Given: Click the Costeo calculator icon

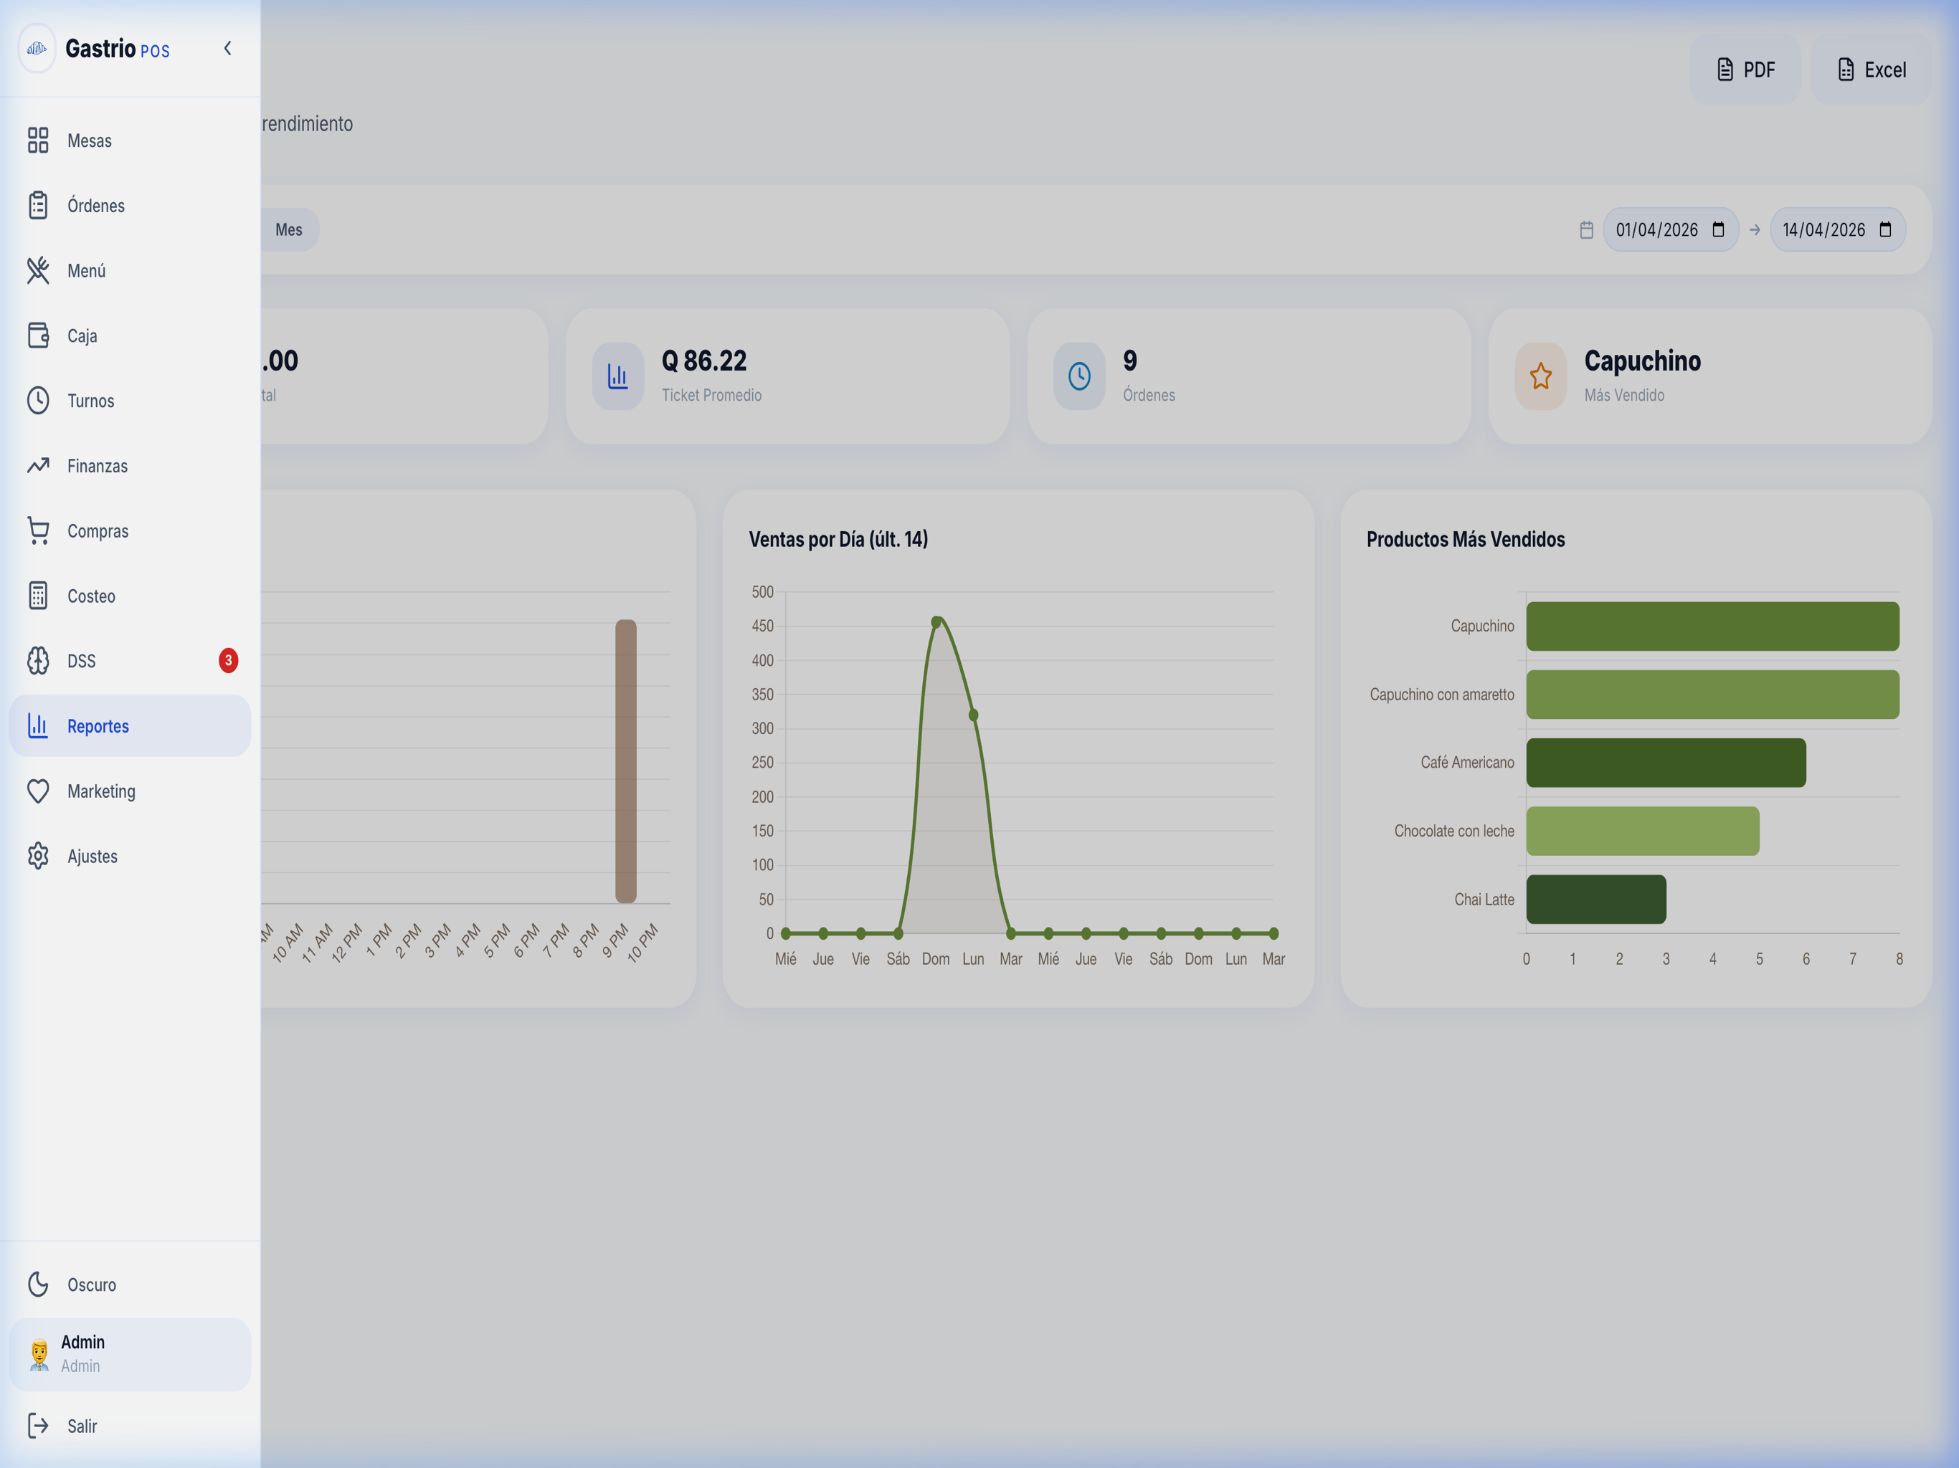Looking at the screenshot, I should click(38, 596).
